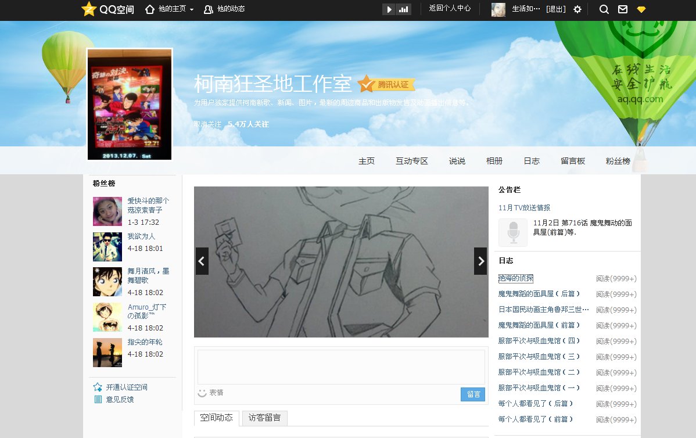The width and height of the screenshot is (696, 438).
Task: Open fan name 我欲为人
Action: pos(142,236)
